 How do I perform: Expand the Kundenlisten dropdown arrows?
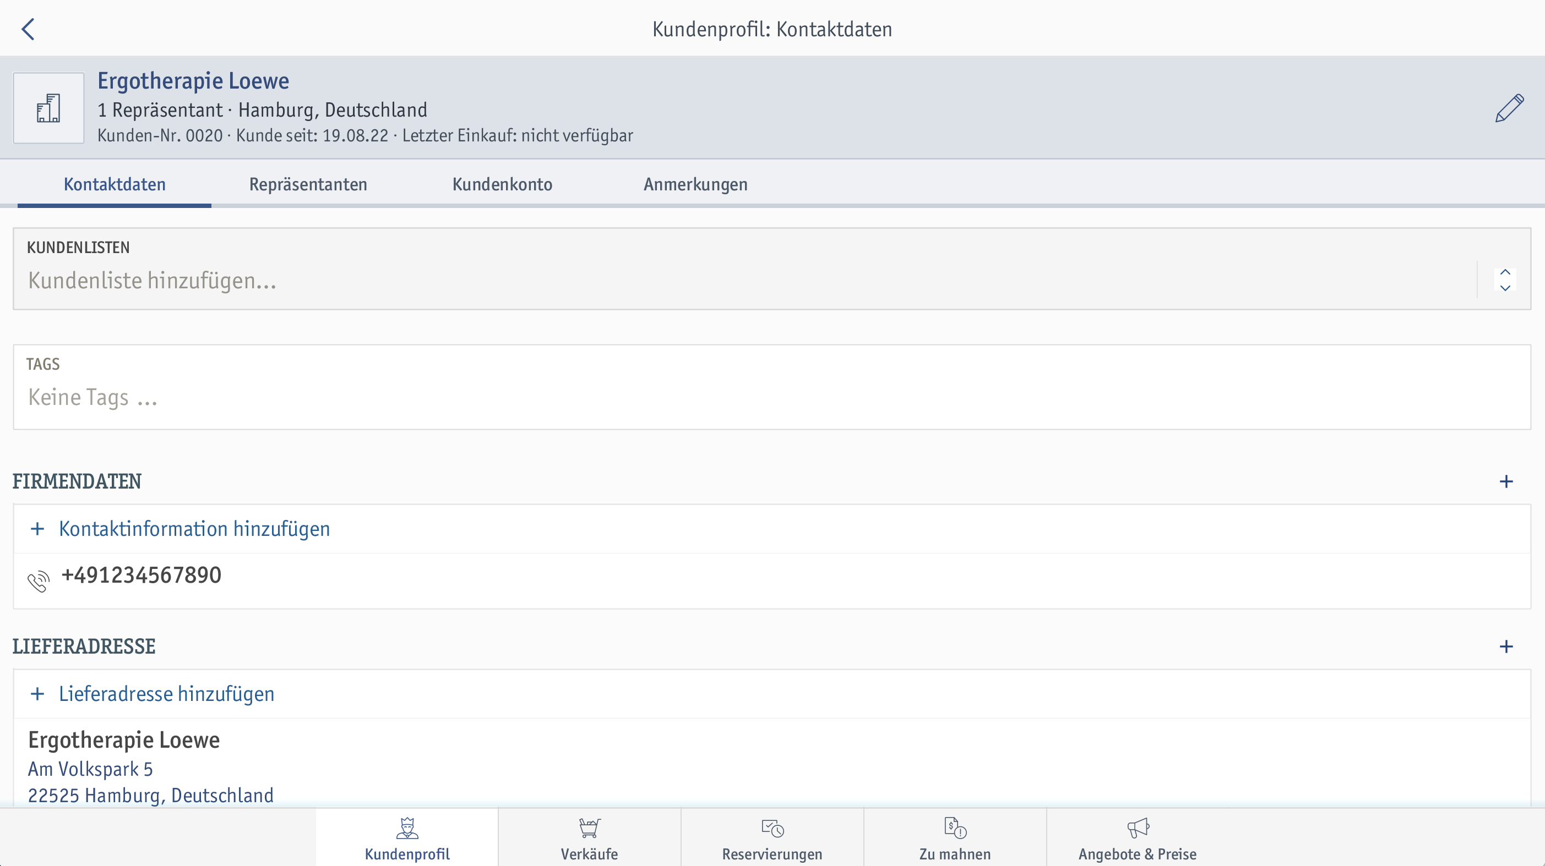click(1505, 280)
